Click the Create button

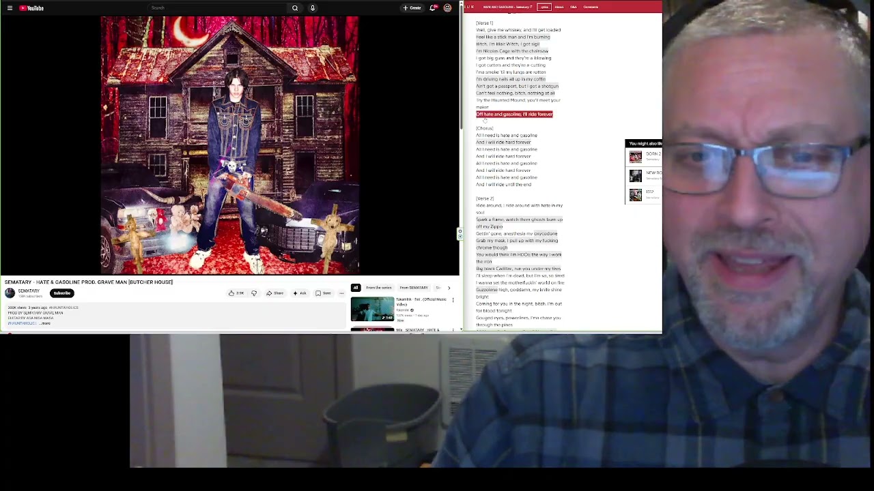click(x=412, y=8)
